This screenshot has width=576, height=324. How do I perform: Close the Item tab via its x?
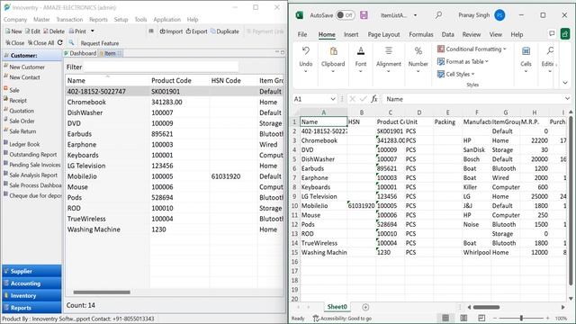click(x=120, y=53)
